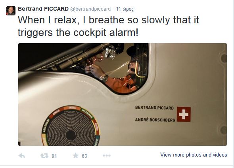234x168 pixels.
Task: Expand the tweet by clicking its text
Action: (108, 26)
